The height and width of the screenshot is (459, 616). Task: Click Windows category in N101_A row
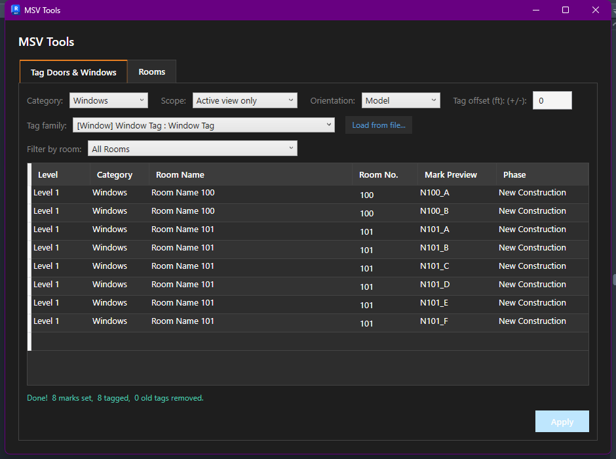point(109,229)
